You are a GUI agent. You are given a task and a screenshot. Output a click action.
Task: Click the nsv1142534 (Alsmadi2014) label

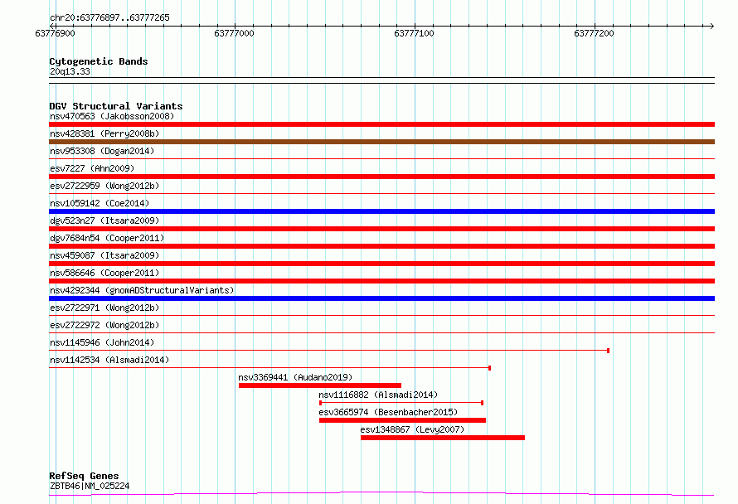(x=109, y=360)
